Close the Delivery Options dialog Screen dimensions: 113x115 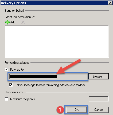[110, 3]
